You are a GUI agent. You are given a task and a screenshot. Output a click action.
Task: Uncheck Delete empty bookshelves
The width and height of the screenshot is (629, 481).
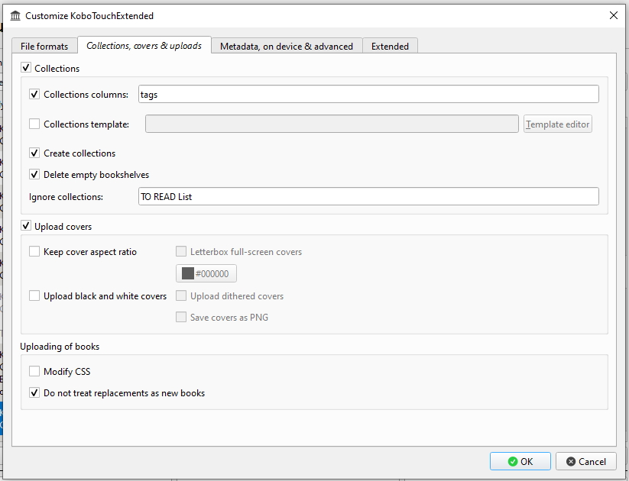(x=34, y=174)
